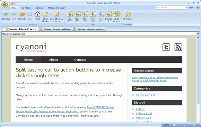Open the Style dropdown menu
The height and width of the screenshot is (127, 201).
pyautogui.click(x=192, y=8)
